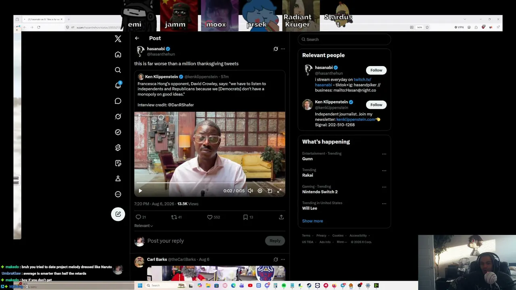Open the Relevant replies sort dropdown
Viewport: 516px width, 290px height.
pos(144,226)
